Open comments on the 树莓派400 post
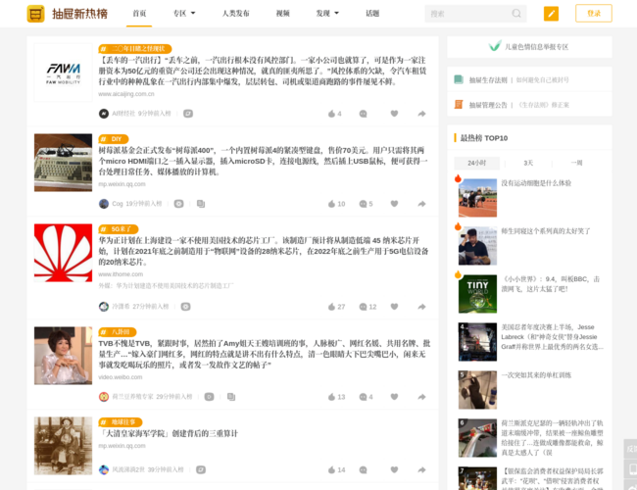Viewport: 637px width, 490px height. tap(366, 204)
